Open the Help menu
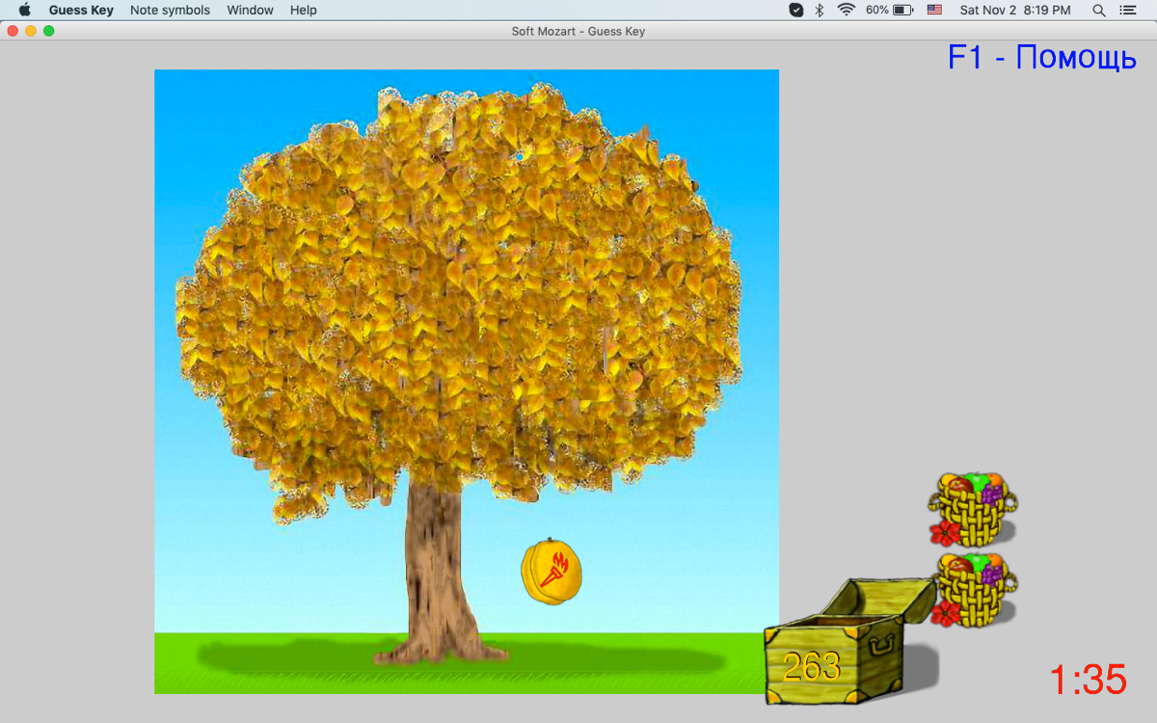This screenshot has width=1157, height=723. [303, 10]
